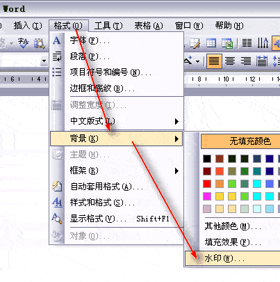
Task: Pick the dark red color swatch
Action: pos(207,171)
